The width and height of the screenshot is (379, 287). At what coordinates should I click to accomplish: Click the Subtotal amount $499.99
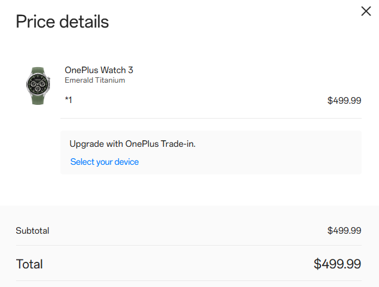344,231
